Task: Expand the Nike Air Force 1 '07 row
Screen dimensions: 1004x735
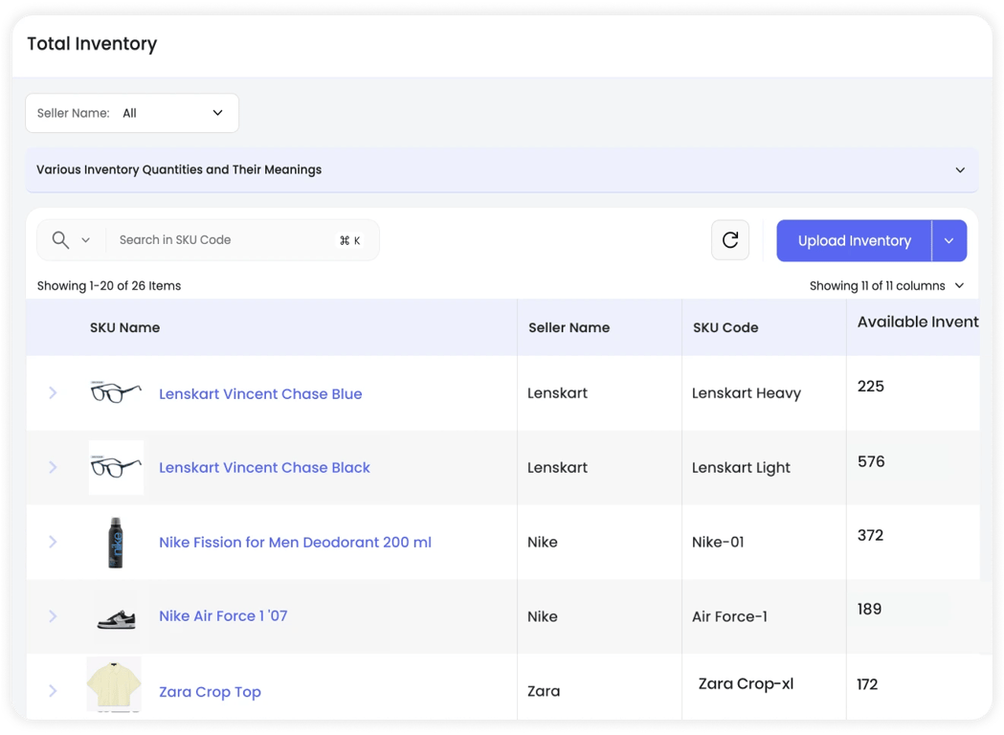Action: coord(54,616)
